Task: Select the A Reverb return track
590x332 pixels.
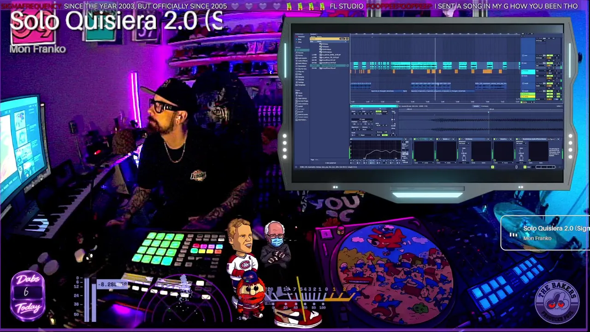Action: (x=528, y=94)
